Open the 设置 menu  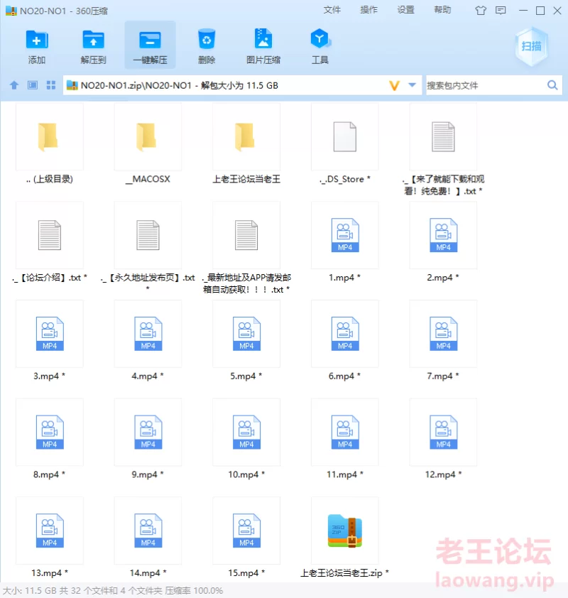tap(405, 10)
